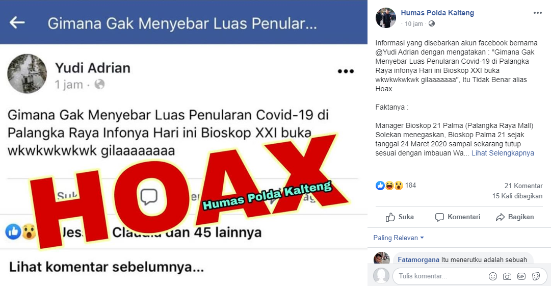Screen dimensions: 551x286
Task: Click the comment bubble icon under the hoax post
Action: [149, 197]
